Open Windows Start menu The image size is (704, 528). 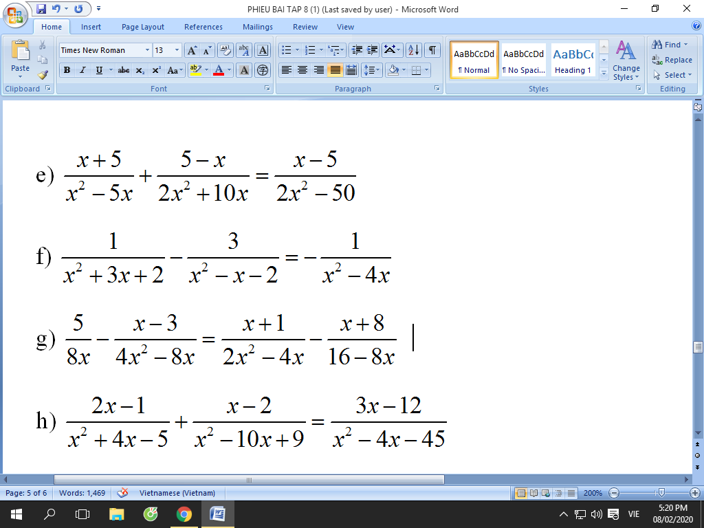click(x=16, y=514)
